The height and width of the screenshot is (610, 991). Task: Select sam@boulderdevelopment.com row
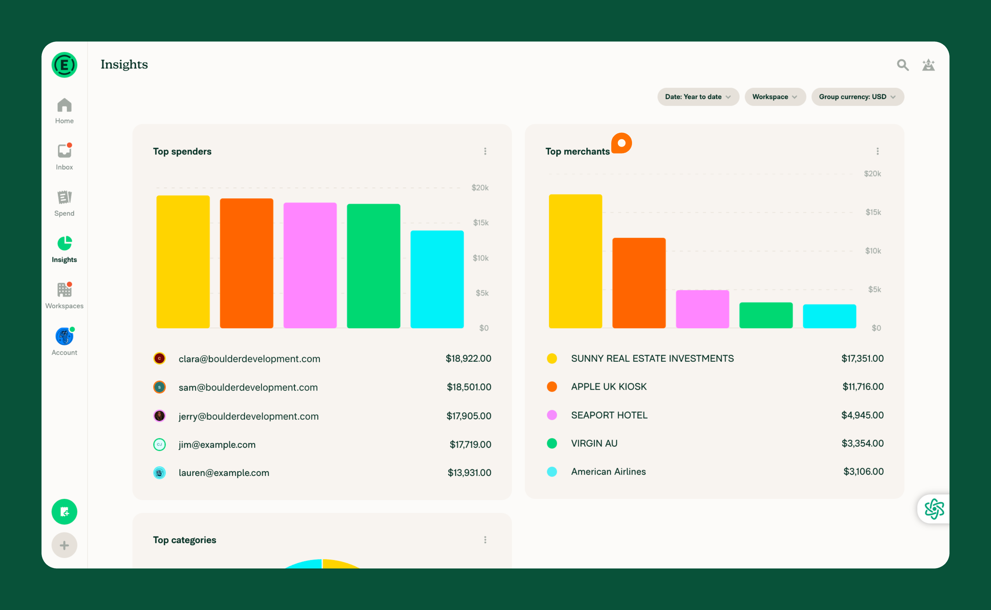pyautogui.click(x=322, y=387)
